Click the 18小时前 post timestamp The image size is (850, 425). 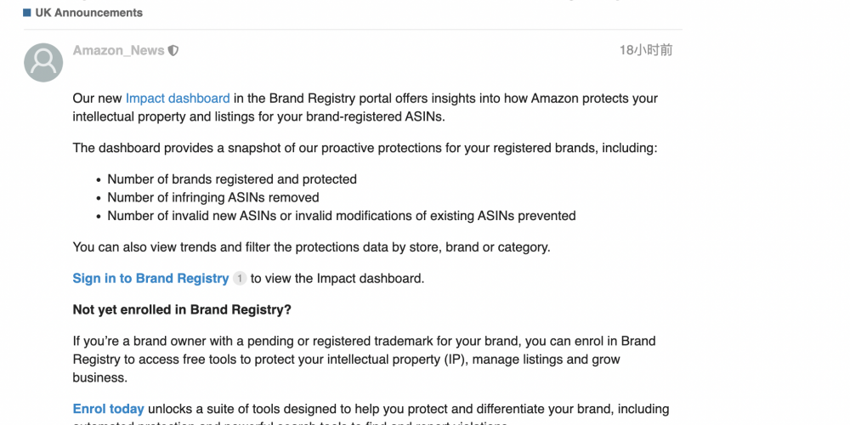point(646,50)
